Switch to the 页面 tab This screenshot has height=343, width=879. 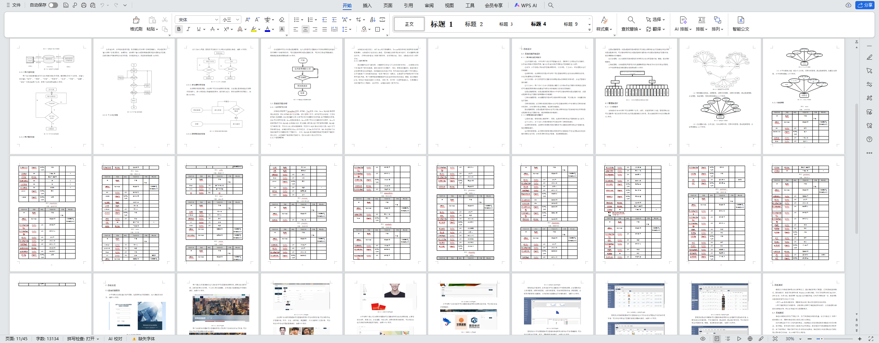(388, 5)
